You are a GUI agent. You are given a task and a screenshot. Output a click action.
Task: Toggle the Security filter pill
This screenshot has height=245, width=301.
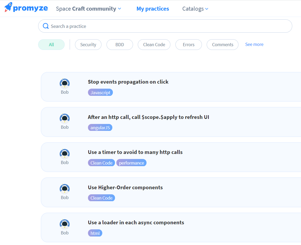tap(88, 45)
